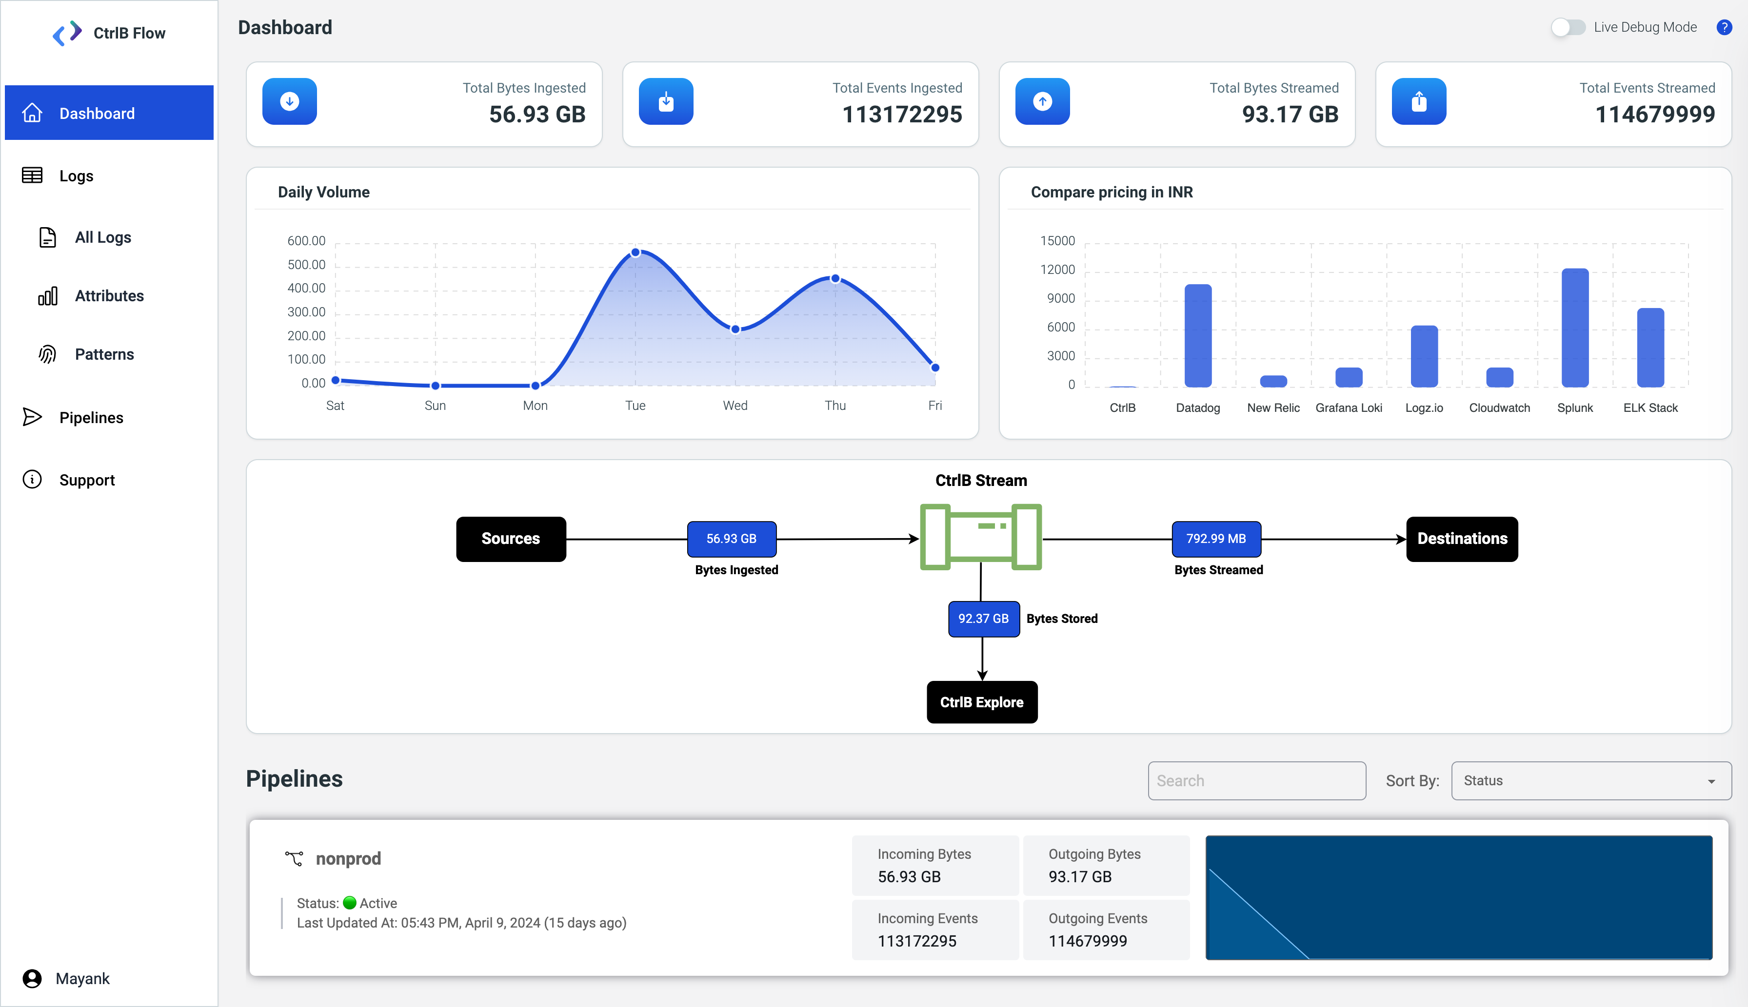The image size is (1748, 1007).
Task: Click the Total Bytes Streamed upload icon
Action: (x=1042, y=102)
